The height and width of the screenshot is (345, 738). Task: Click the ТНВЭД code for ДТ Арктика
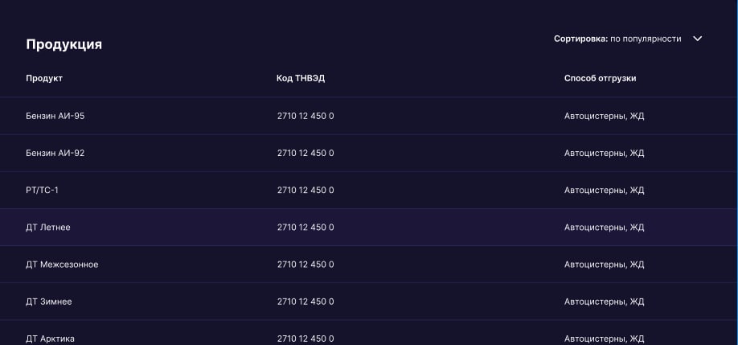(305, 339)
